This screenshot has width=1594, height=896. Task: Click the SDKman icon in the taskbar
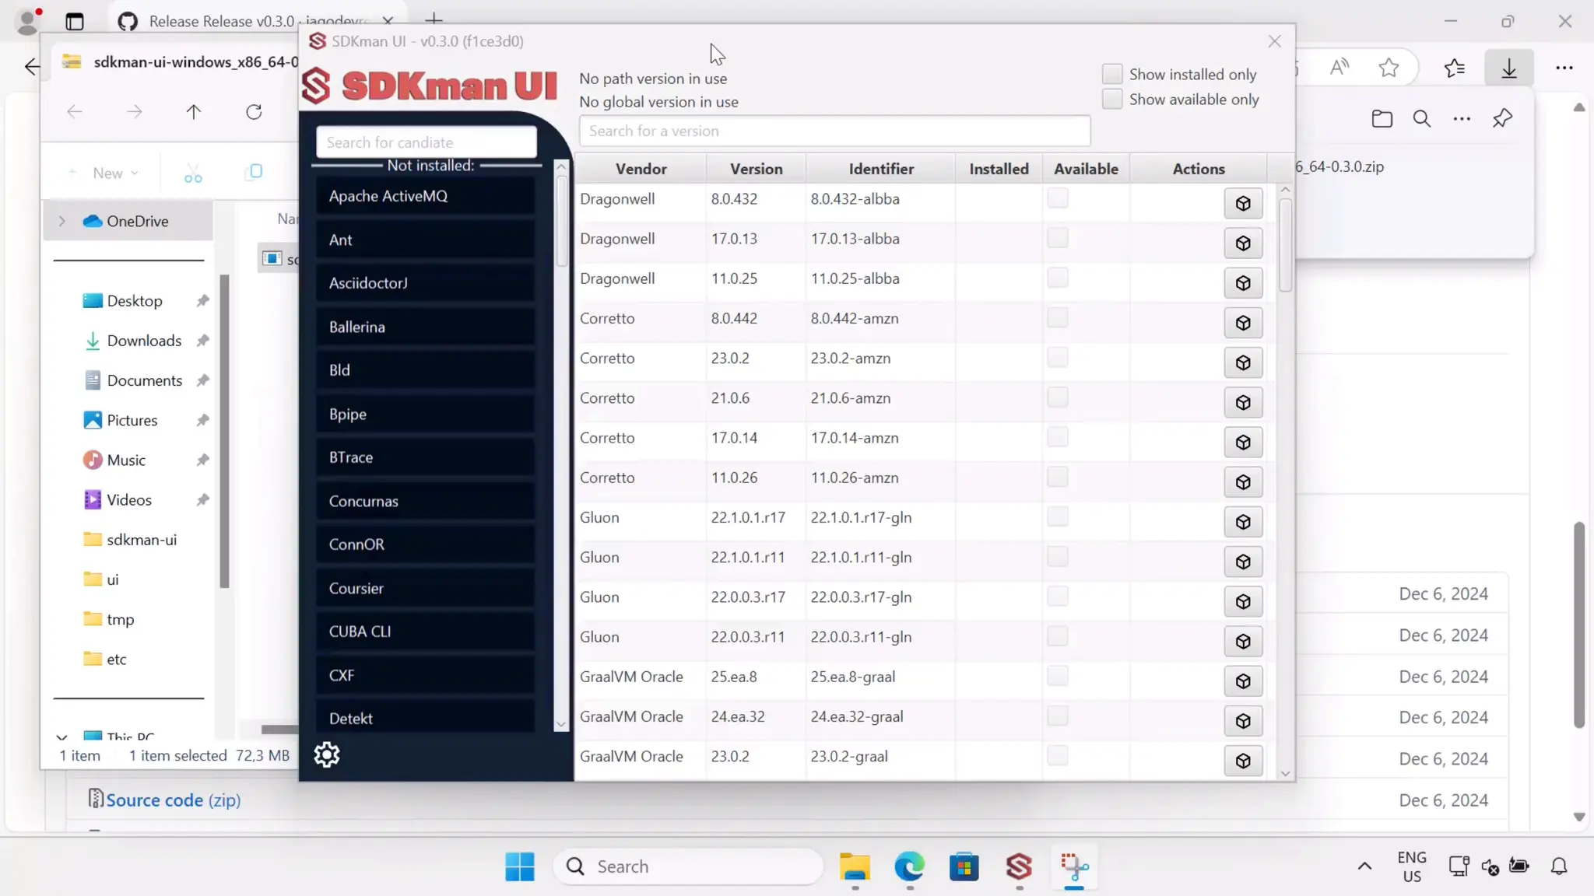tap(1019, 866)
